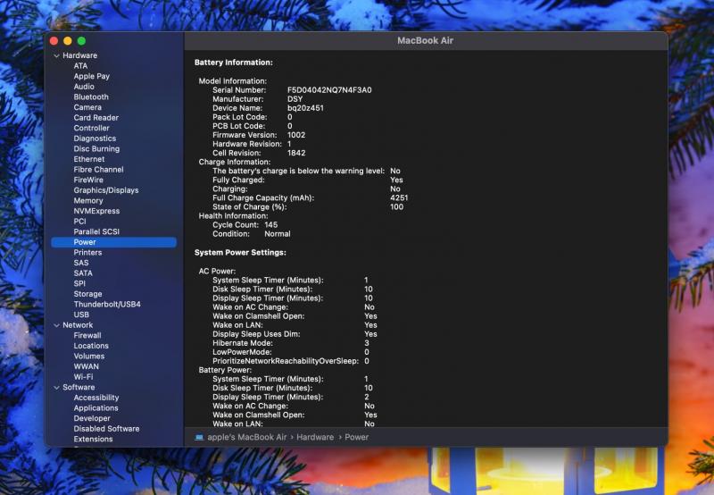
Task: Select Apple Pay in the sidebar
Action: (92, 76)
